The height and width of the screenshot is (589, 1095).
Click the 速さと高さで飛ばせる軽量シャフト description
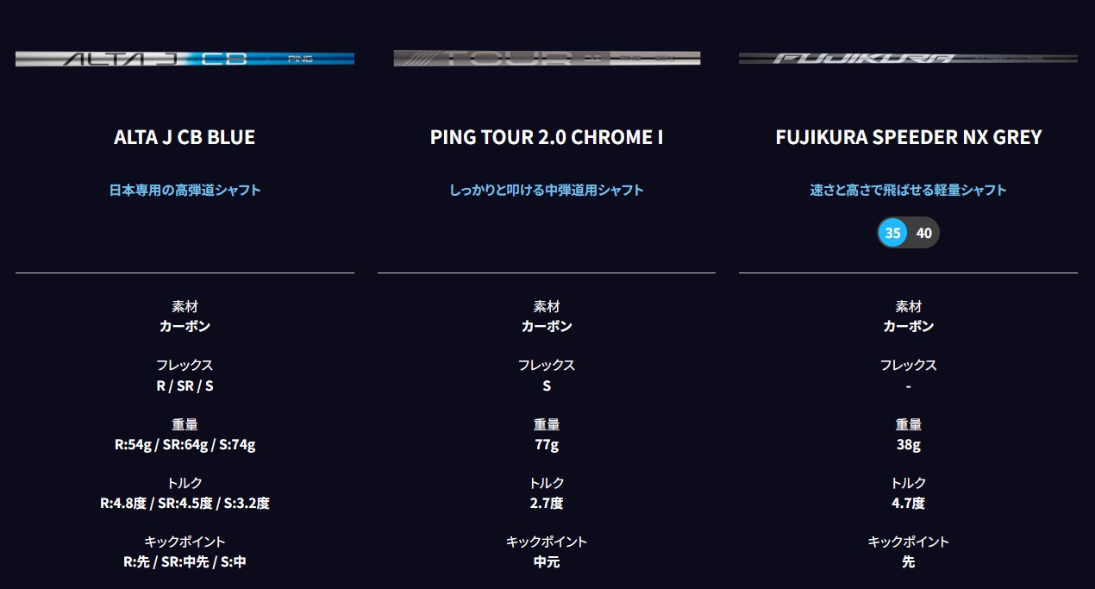[x=908, y=190]
